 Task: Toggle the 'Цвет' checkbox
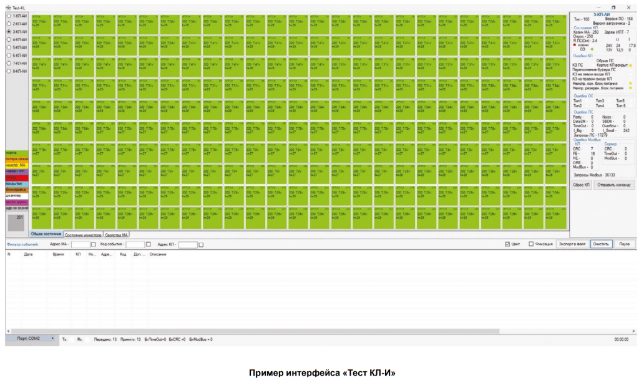click(x=507, y=244)
